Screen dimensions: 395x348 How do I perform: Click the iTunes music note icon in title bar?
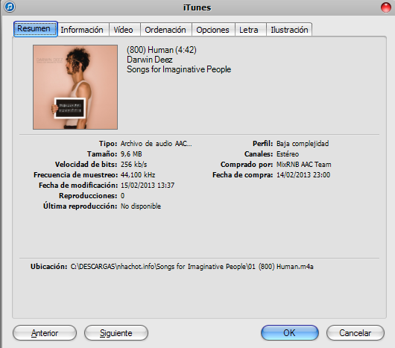pyautogui.click(x=10, y=7)
